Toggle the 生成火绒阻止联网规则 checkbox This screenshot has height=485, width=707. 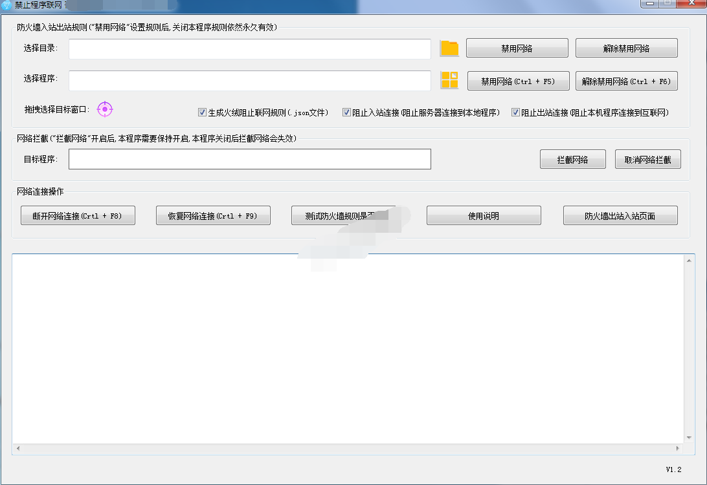(x=202, y=113)
